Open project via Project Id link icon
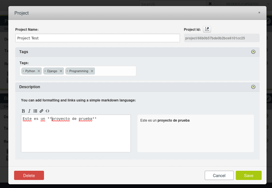Viewport: 272px width, 188px height. pos(207,29)
